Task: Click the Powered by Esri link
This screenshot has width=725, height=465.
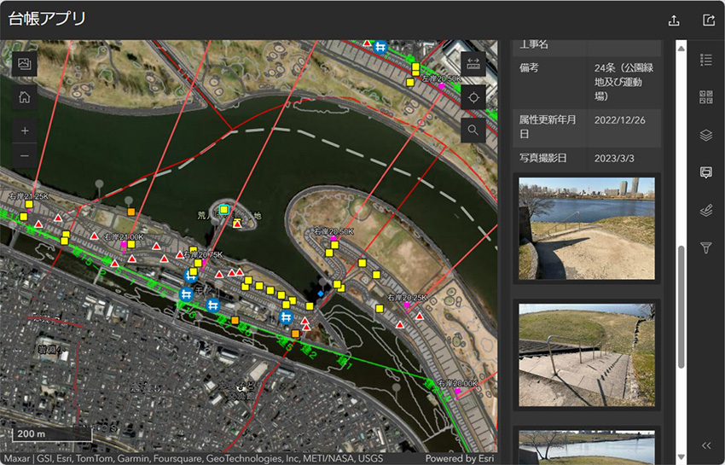Action: point(461,458)
